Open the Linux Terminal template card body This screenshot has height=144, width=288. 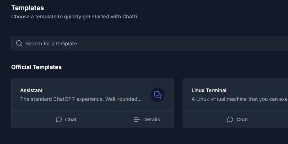click(235, 95)
